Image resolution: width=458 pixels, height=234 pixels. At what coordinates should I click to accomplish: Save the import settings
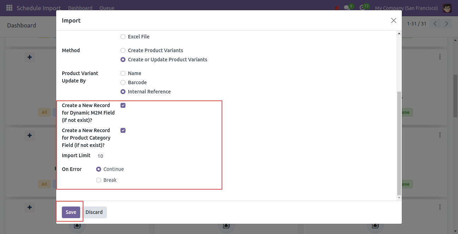pyautogui.click(x=71, y=212)
